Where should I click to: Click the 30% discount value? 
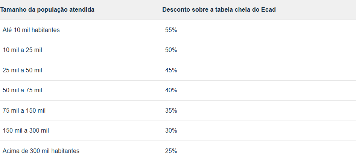(171, 131)
